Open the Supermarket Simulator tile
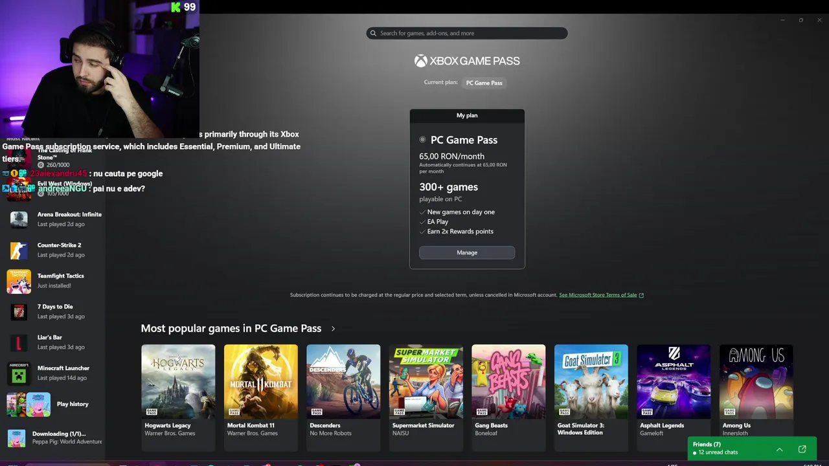829x466 pixels. point(426,397)
